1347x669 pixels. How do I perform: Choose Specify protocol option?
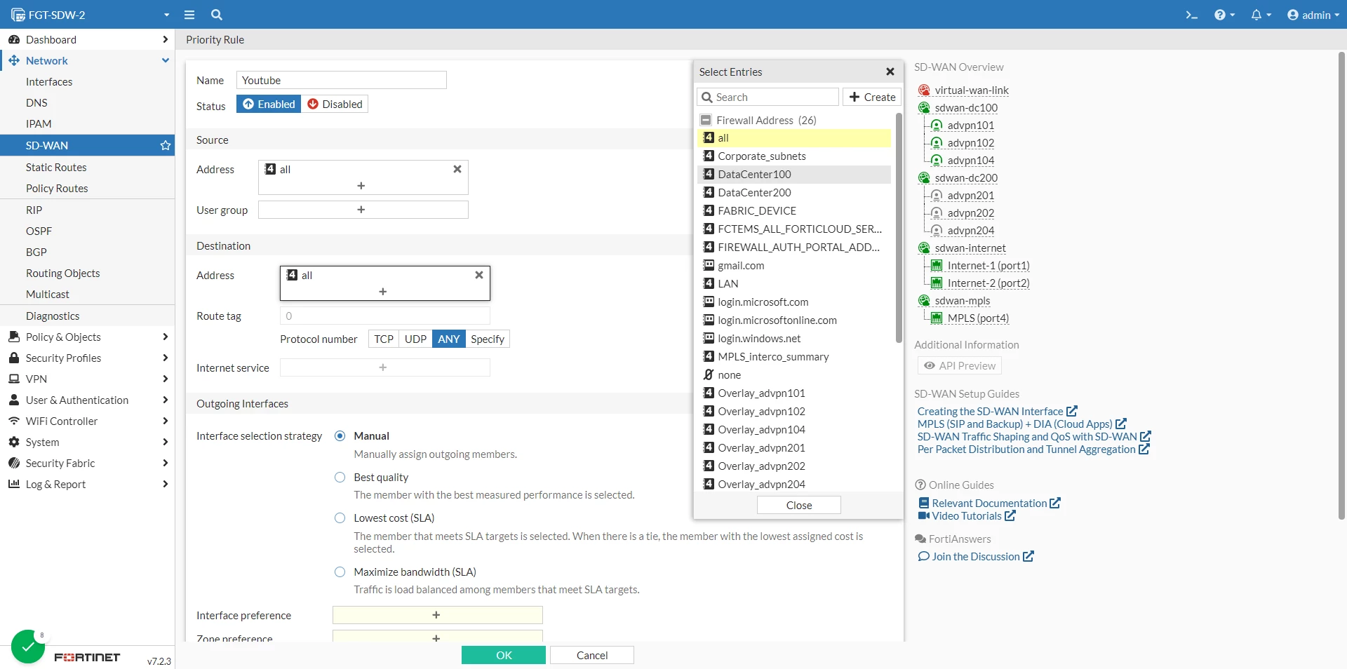(x=488, y=339)
